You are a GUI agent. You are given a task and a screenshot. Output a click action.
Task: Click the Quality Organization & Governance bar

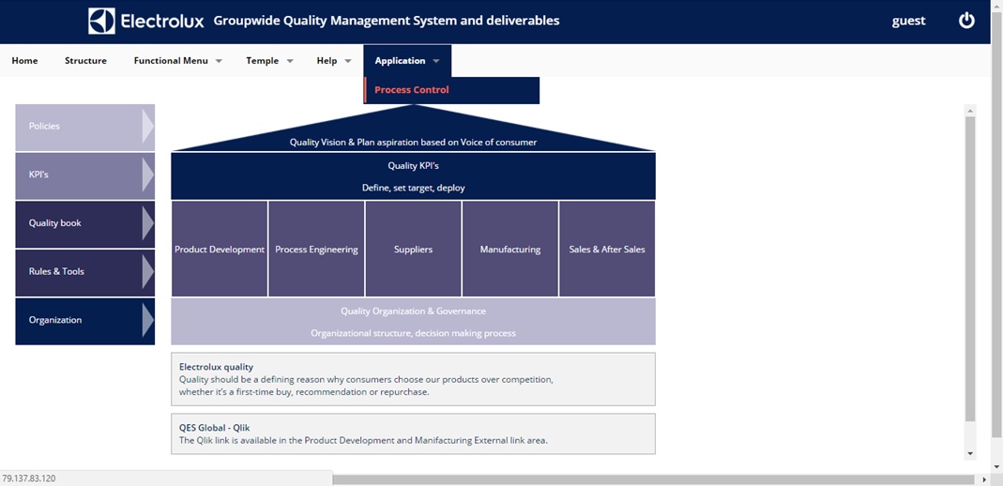point(413,321)
